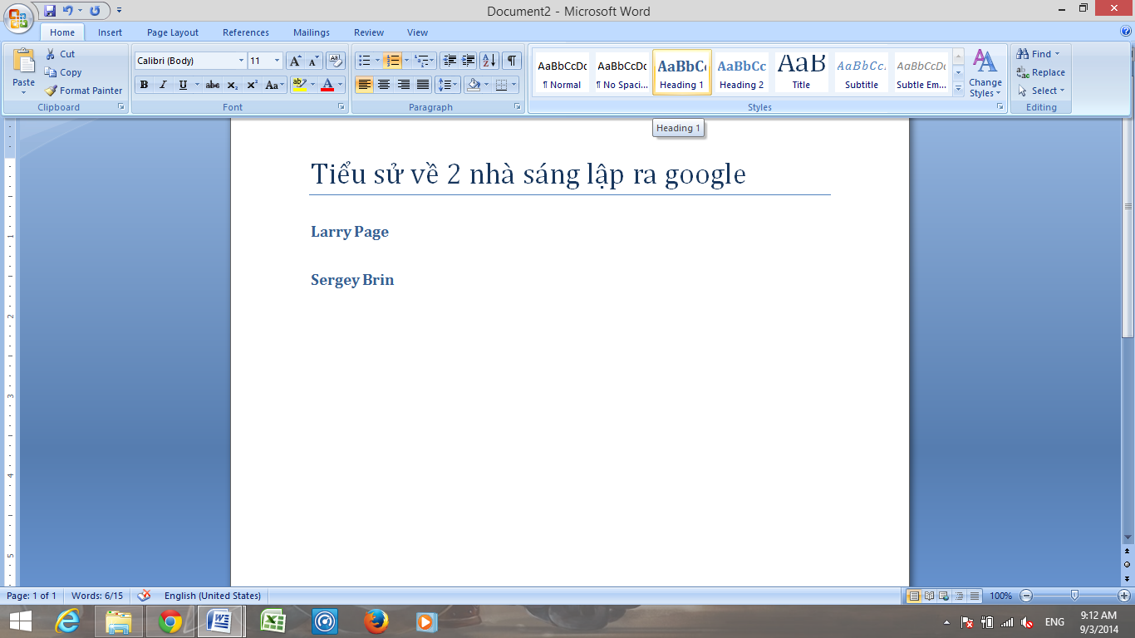
Task: Shrink font size icon
Action: click(314, 61)
